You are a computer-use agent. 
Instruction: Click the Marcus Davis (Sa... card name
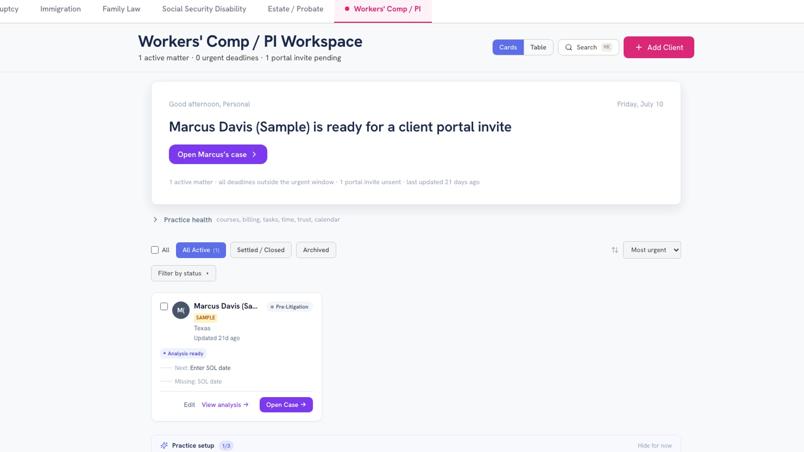point(226,306)
